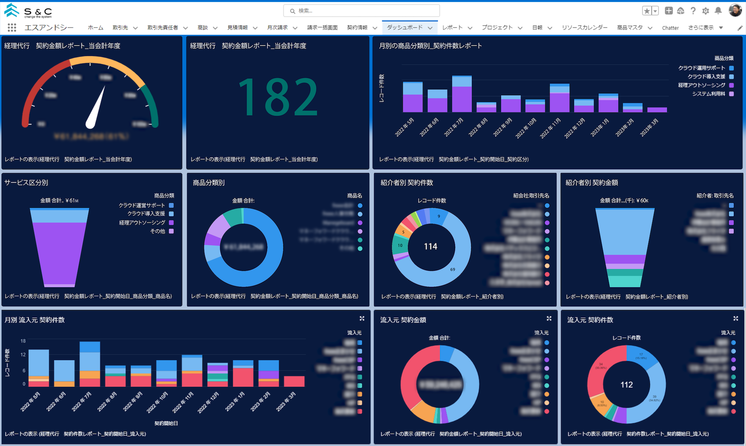This screenshot has height=446, width=746.
Task: Open the Chatter tab
Action: pos(670,28)
